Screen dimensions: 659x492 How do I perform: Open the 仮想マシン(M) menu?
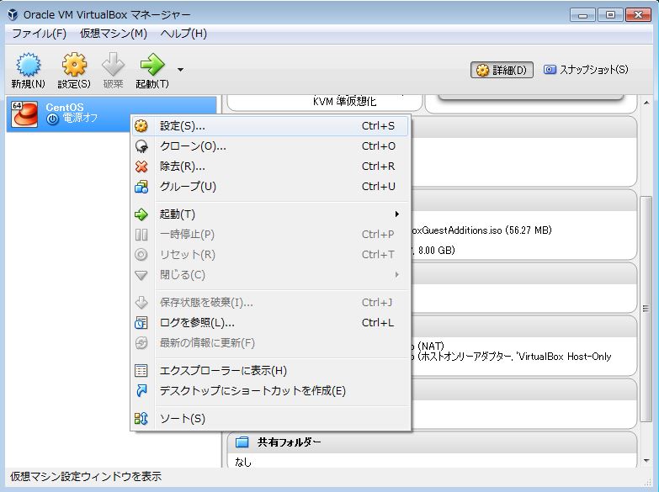tap(114, 34)
